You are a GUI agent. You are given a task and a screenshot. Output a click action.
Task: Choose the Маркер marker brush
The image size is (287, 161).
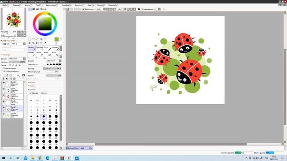[32, 54]
